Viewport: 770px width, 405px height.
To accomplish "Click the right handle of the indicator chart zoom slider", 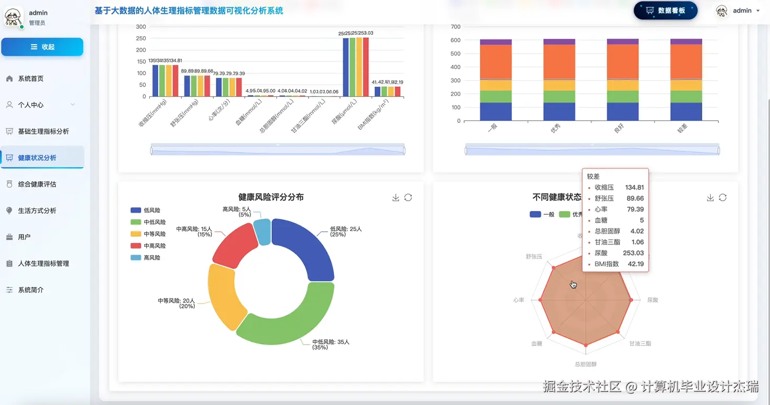I will point(404,151).
